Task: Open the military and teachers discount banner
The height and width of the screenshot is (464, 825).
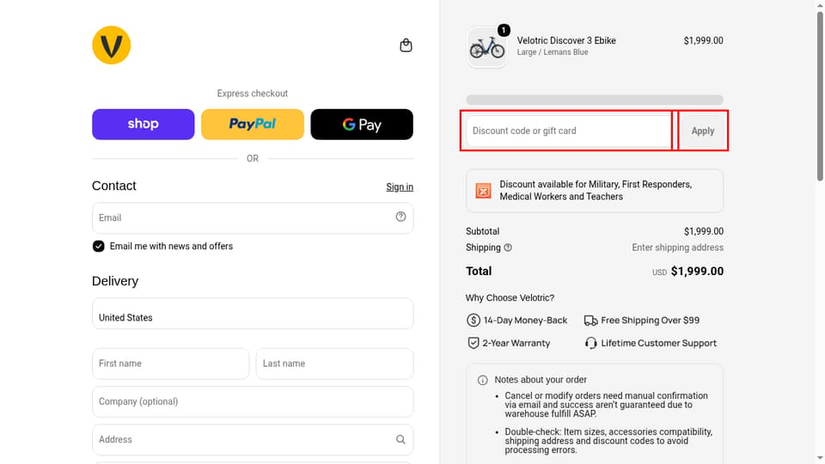Action: [x=595, y=191]
